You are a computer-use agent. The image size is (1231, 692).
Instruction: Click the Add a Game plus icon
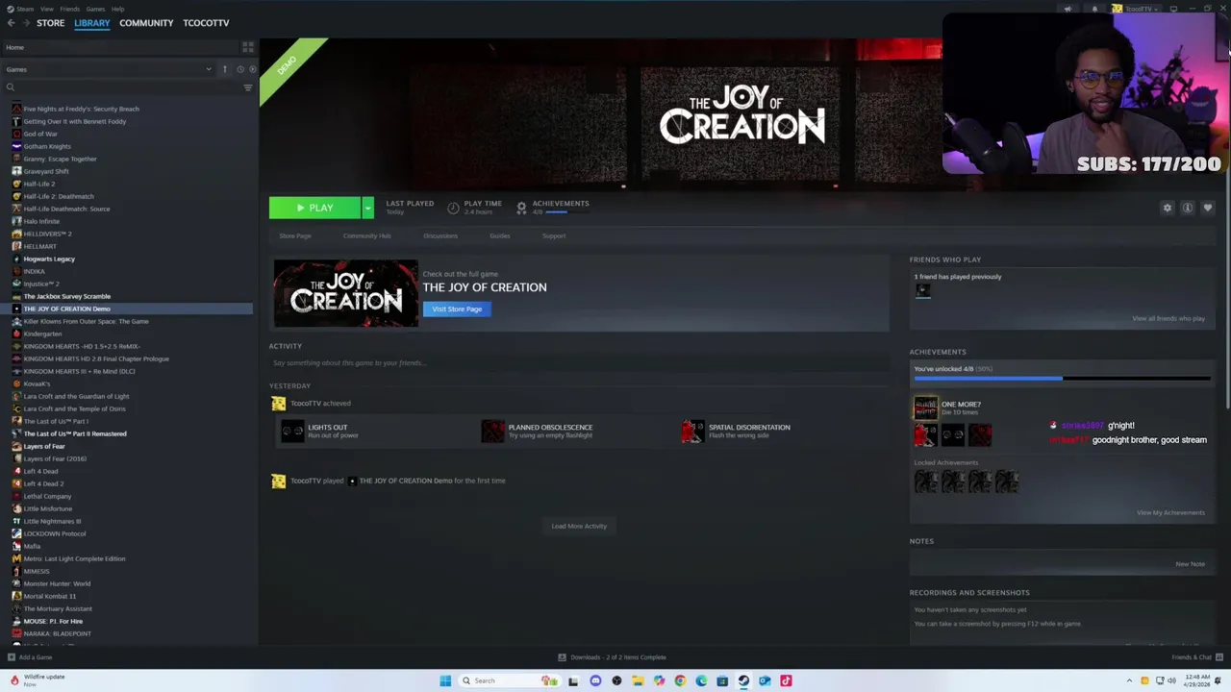coord(12,657)
